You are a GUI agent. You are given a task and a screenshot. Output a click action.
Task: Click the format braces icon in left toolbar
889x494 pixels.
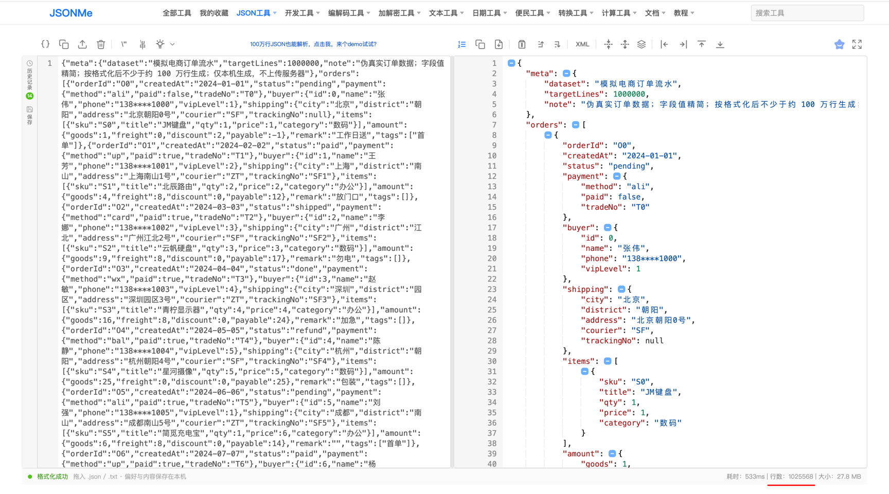click(45, 44)
